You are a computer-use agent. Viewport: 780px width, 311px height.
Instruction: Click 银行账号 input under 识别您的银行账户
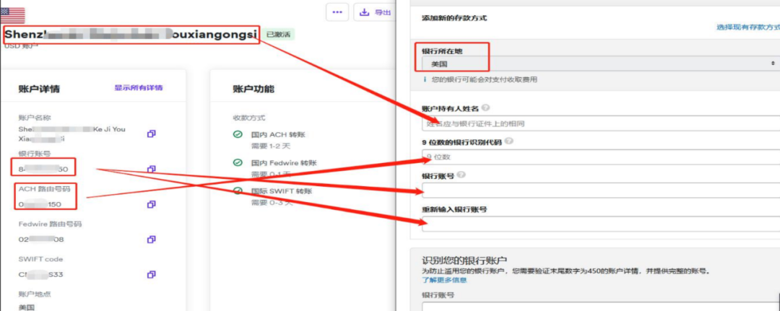[x=599, y=306]
